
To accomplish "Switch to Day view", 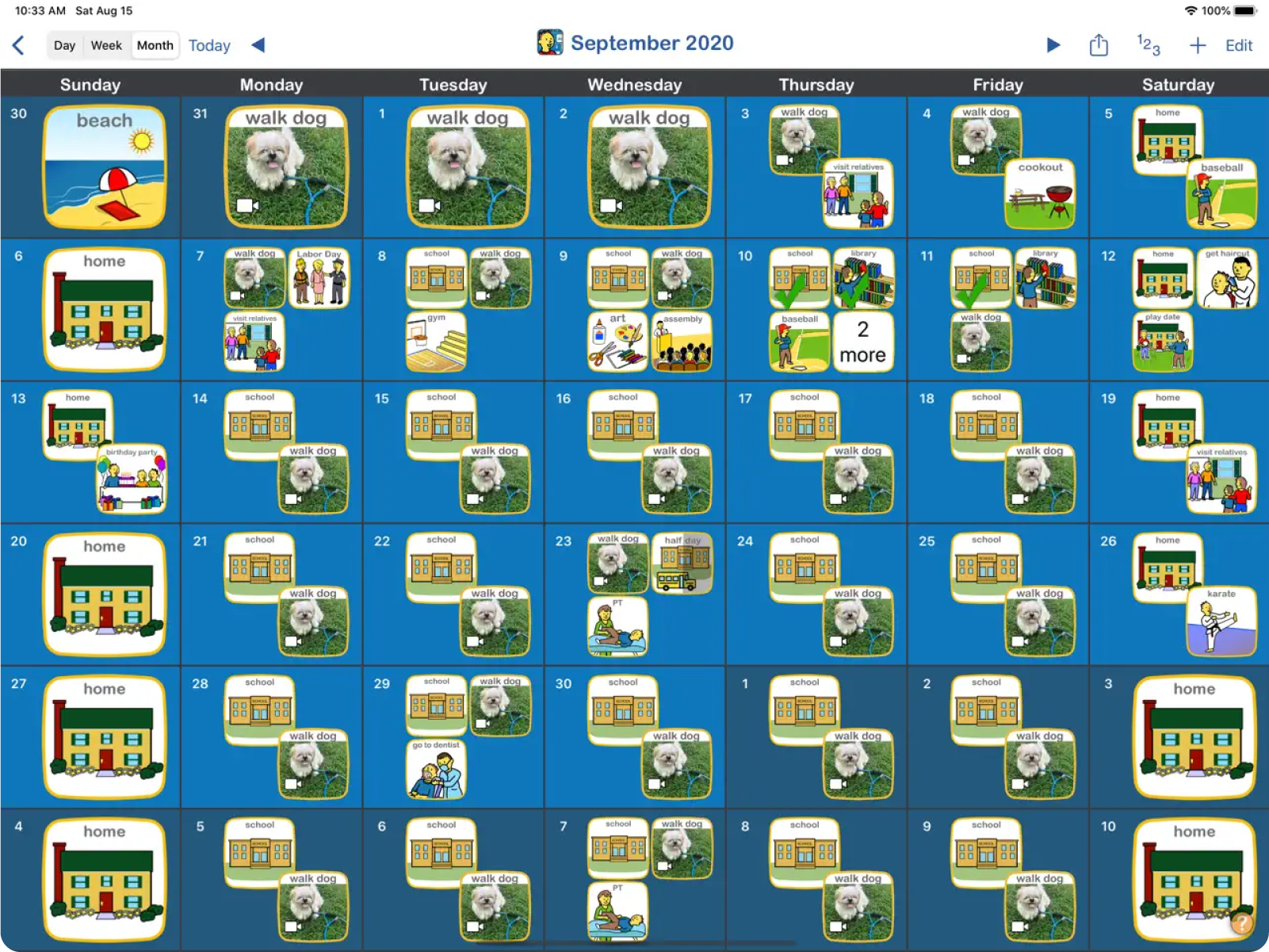I will [65, 45].
